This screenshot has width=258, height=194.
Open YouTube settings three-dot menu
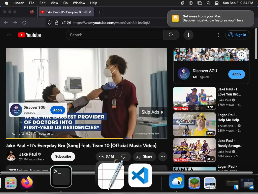(218, 35)
